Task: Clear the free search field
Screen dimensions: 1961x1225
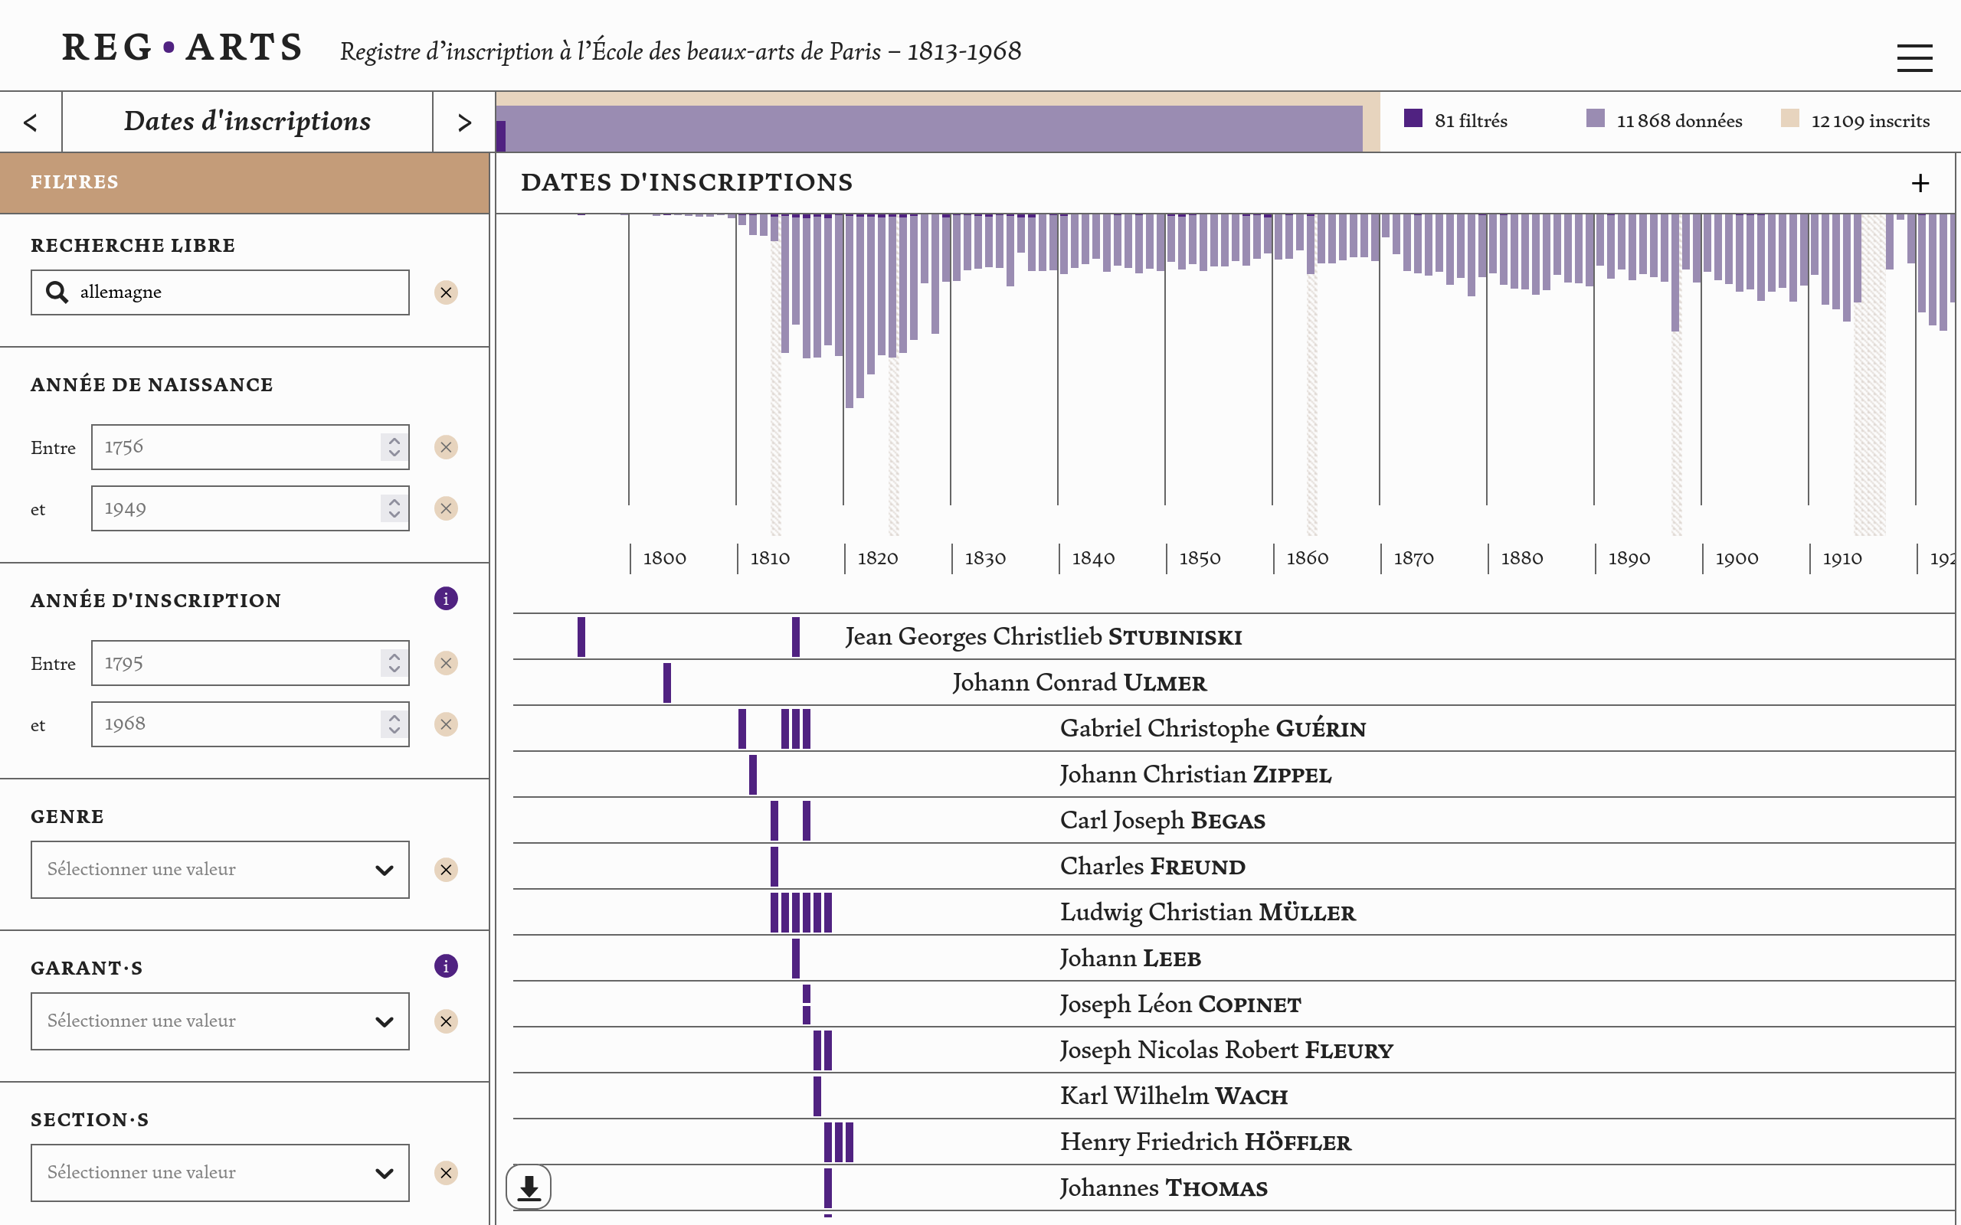Action: click(x=446, y=292)
